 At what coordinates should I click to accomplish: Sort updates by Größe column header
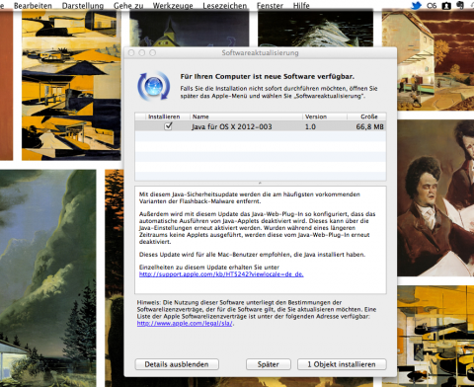point(366,116)
